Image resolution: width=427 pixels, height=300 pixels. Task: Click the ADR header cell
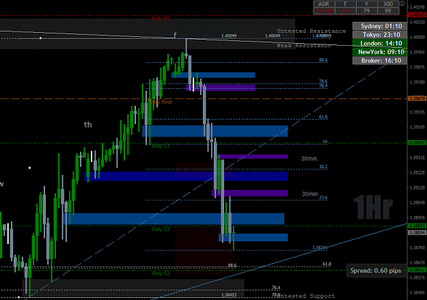[x=324, y=4]
